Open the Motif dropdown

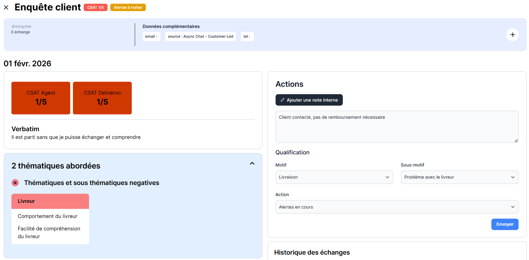(x=334, y=177)
